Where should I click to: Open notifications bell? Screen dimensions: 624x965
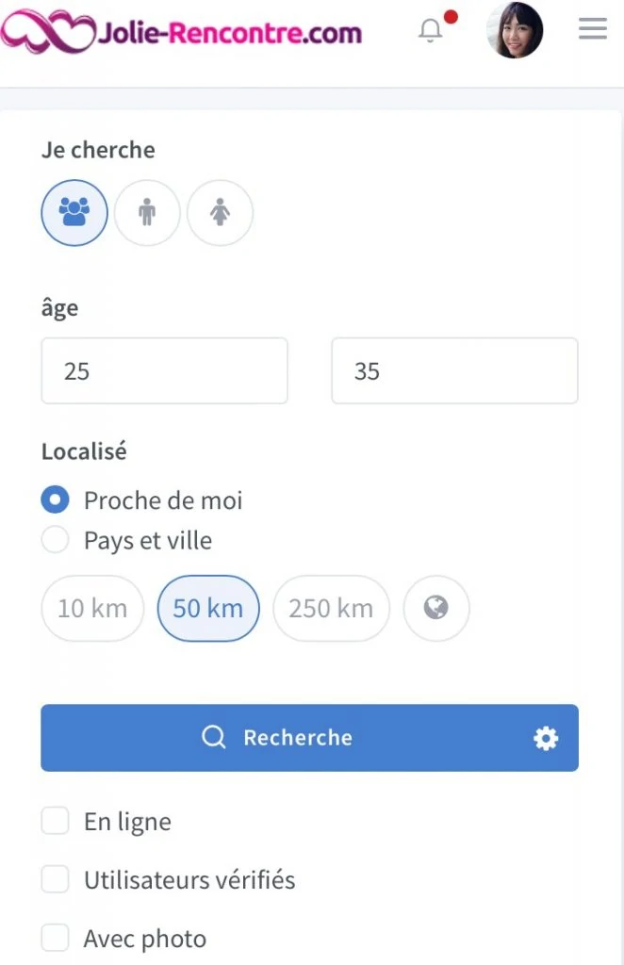(431, 29)
